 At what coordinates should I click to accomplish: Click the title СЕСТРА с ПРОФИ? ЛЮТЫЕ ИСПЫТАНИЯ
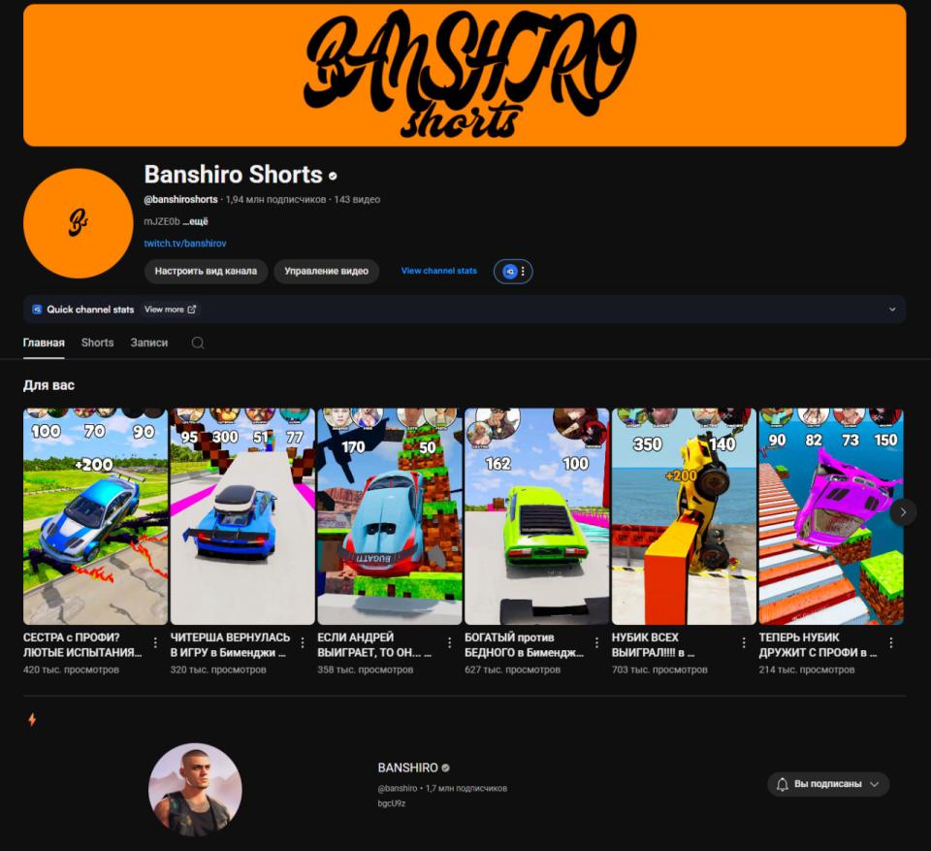(83, 644)
